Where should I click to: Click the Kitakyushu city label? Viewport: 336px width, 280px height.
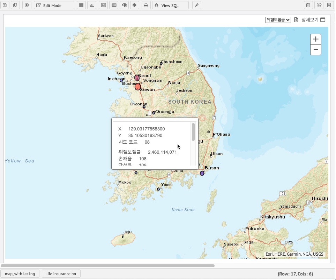pyautogui.click(x=272, y=217)
